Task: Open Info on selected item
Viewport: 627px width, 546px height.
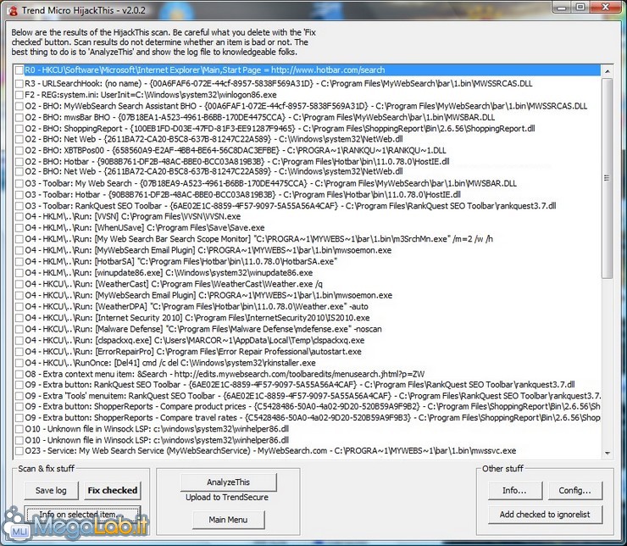Action: coord(82,515)
